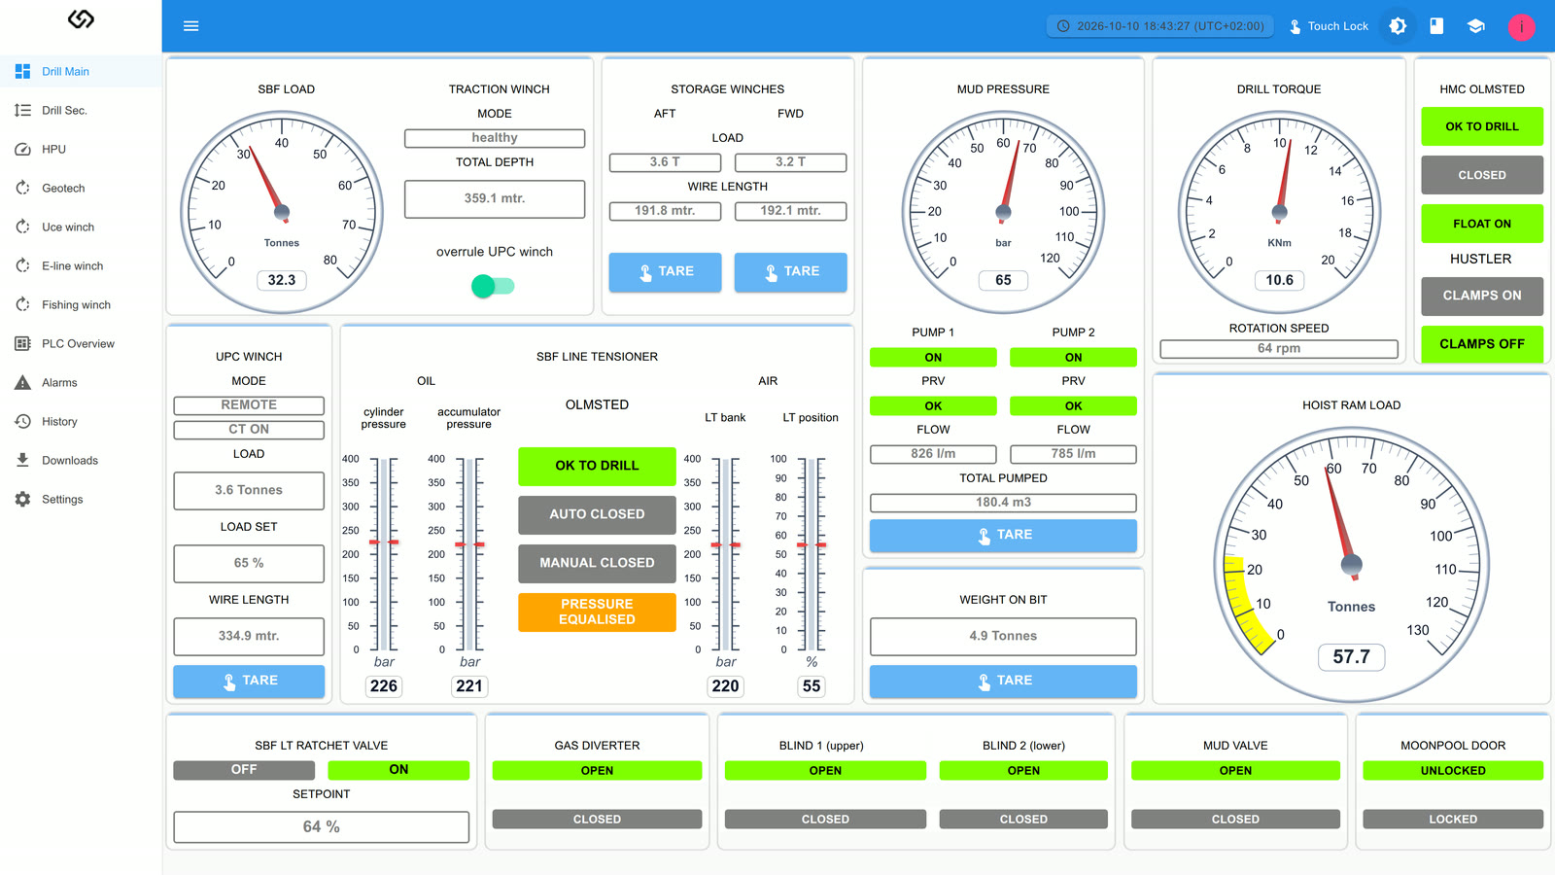Viewport: 1555px width, 875px height.
Task: Click Olmsted AUTO CLOSED button
Action: tap(597, 514)
